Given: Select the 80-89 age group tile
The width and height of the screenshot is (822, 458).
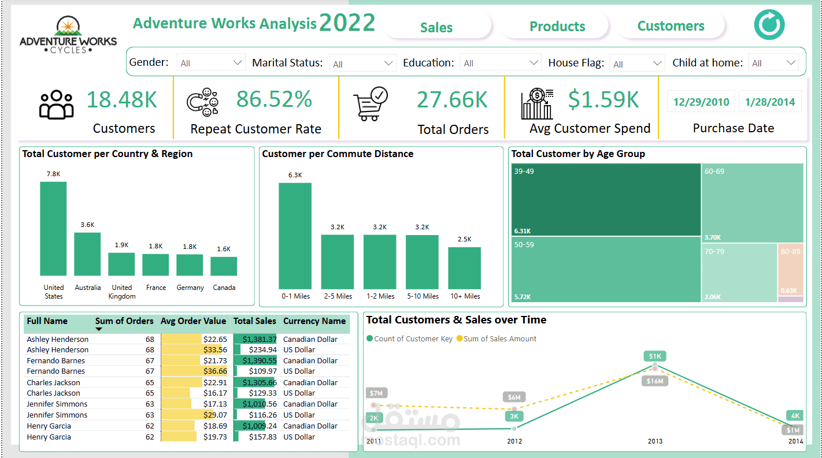Looking at the screenshot, I should 791,269.
